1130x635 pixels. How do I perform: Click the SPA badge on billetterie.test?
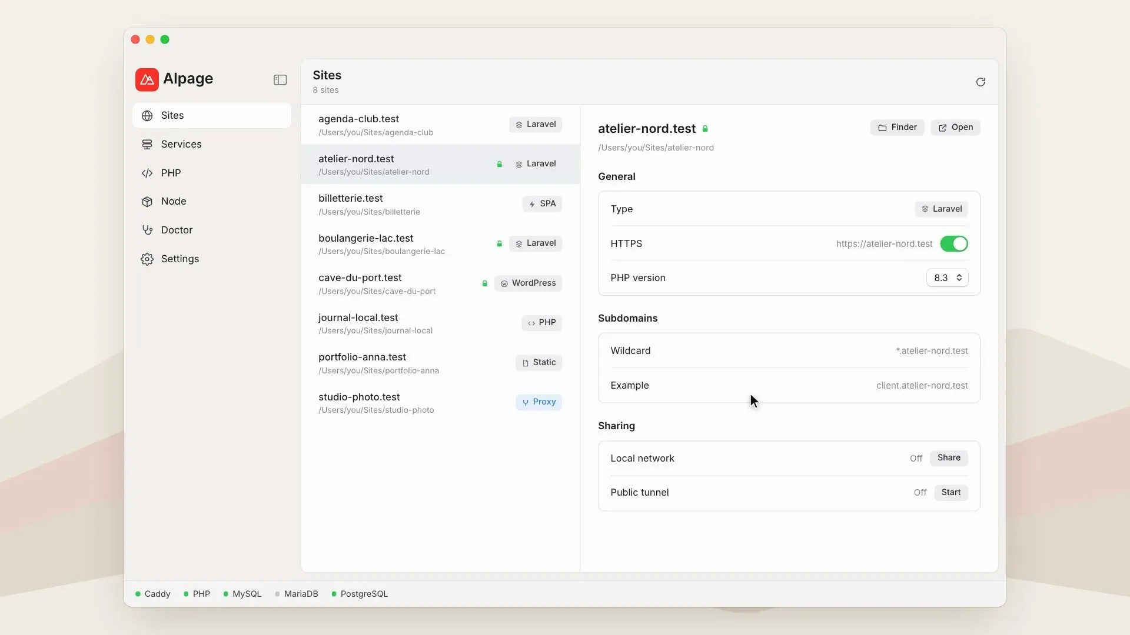tap(542, 204)
